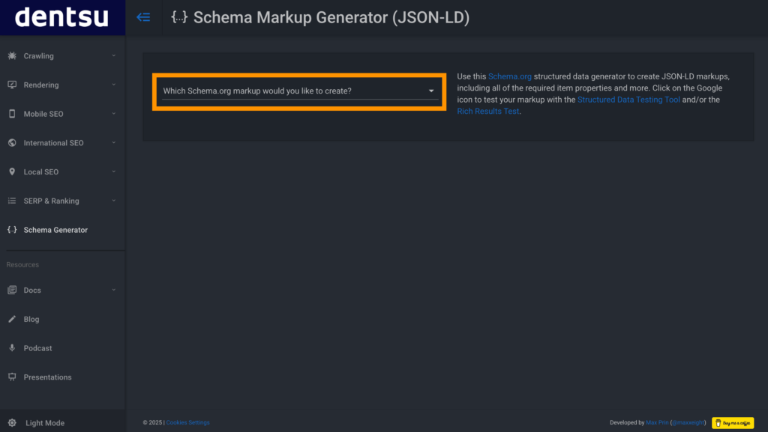Expand the Crawling menu chevron
Viewport: 768px width, 432px height.
coord(114,55)
